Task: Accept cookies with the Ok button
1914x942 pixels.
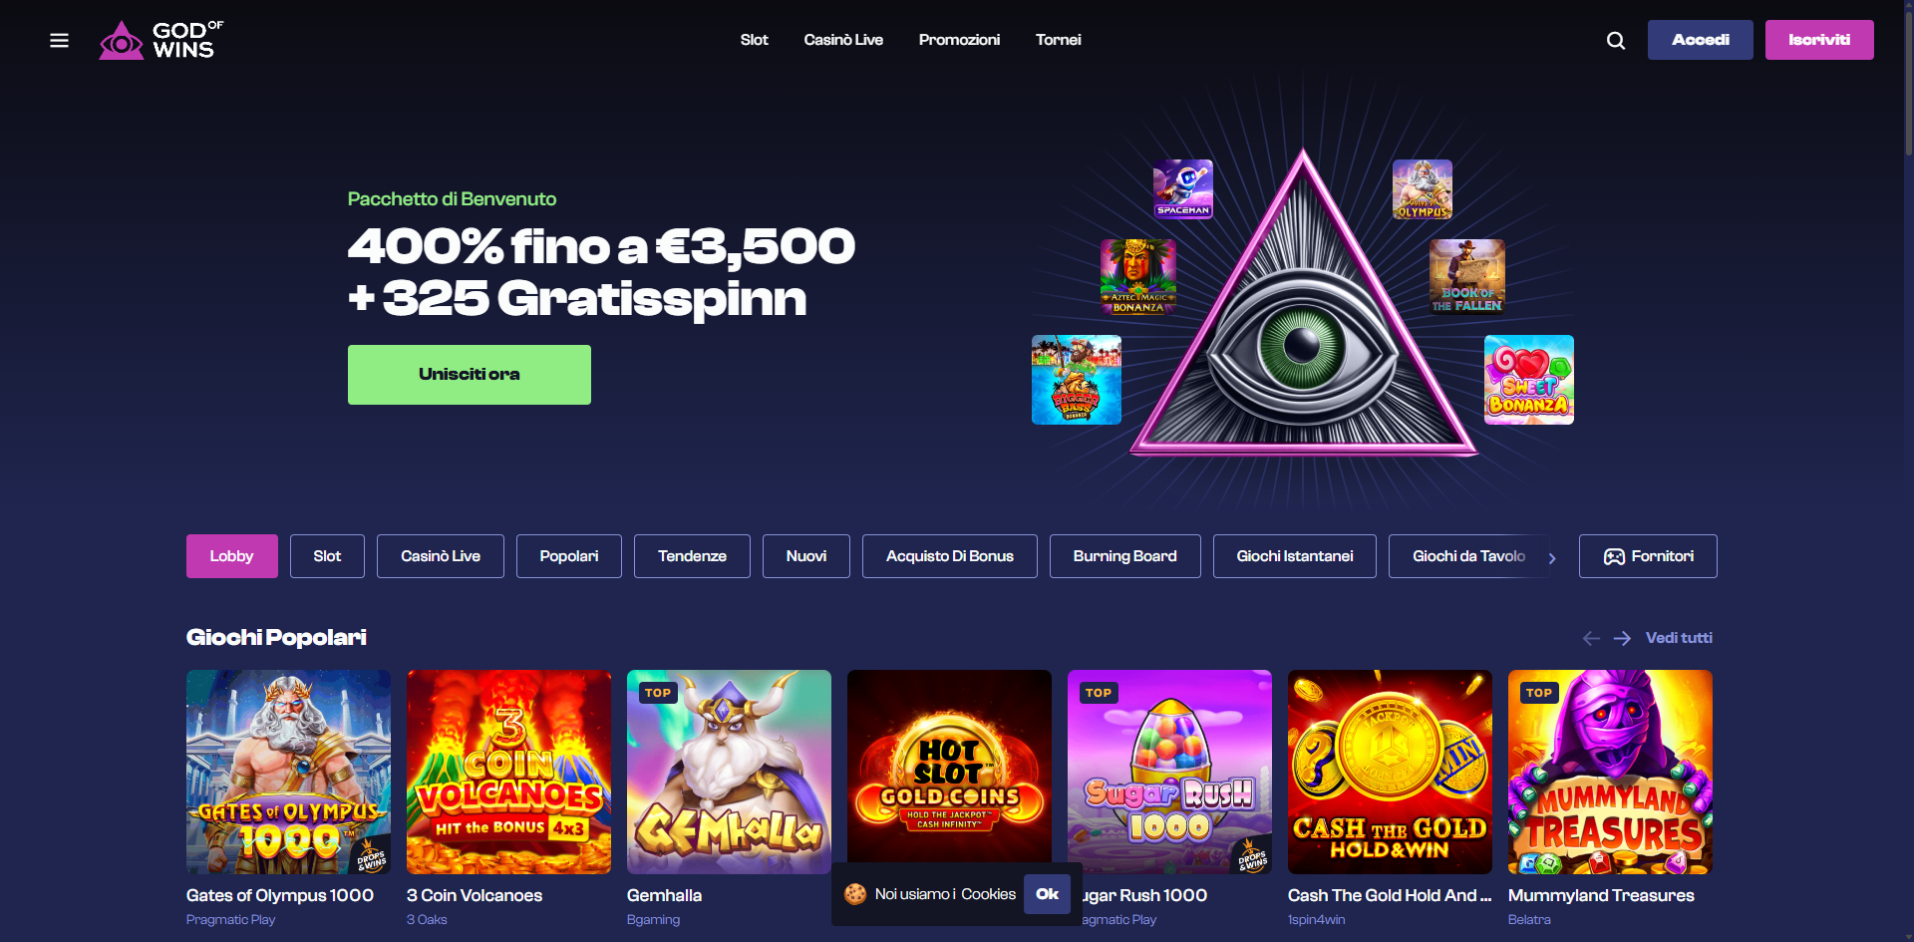Action: click(1047, 894)
